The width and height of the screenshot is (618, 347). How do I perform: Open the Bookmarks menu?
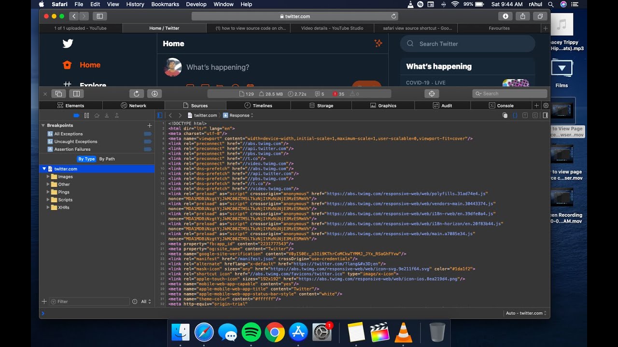click(165, 4)
